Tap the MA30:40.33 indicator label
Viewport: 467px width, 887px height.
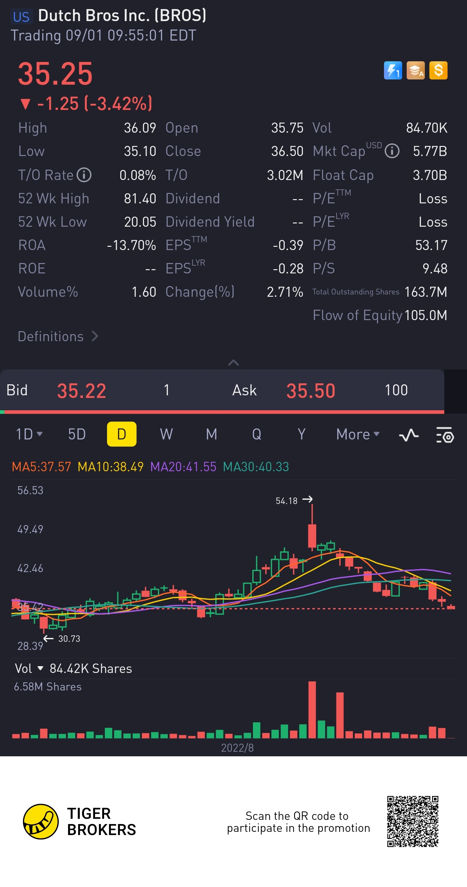tap(256, 467)
